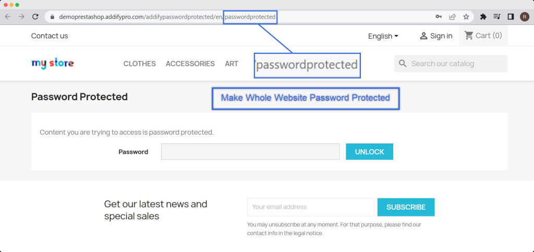534x252 pixels.
Task: Toggle the browser side panel icon
Action: coord(511,17)
